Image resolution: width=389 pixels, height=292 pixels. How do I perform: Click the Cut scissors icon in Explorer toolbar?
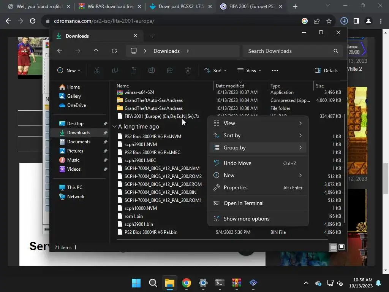pos(97,70)
